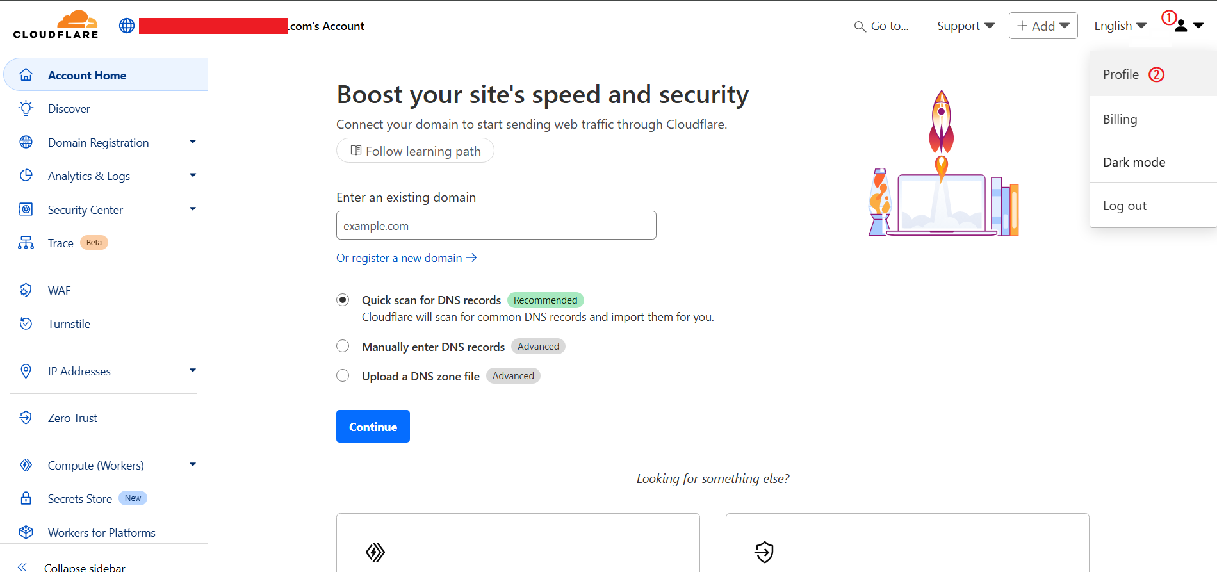Open the Support dropdown
Screen dimensions: 1217x572
pos(966,26)
